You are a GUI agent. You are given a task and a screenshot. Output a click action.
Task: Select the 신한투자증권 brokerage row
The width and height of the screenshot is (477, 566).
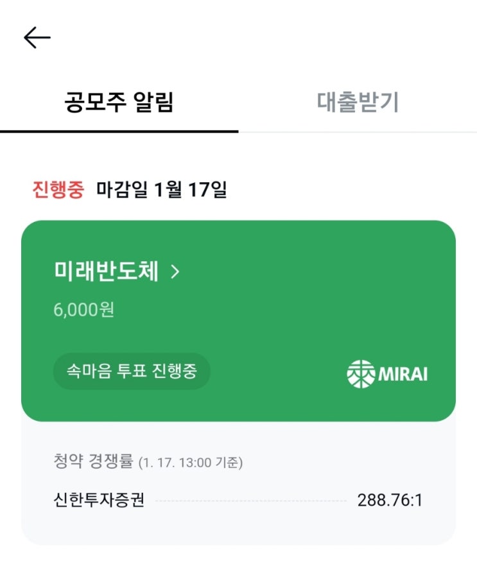pyautogui.click(x=100, y=500)
